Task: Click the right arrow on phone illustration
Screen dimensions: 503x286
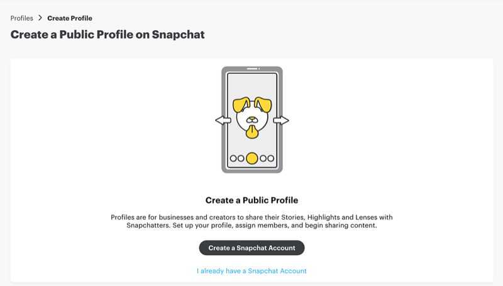Action: point(281,120)
